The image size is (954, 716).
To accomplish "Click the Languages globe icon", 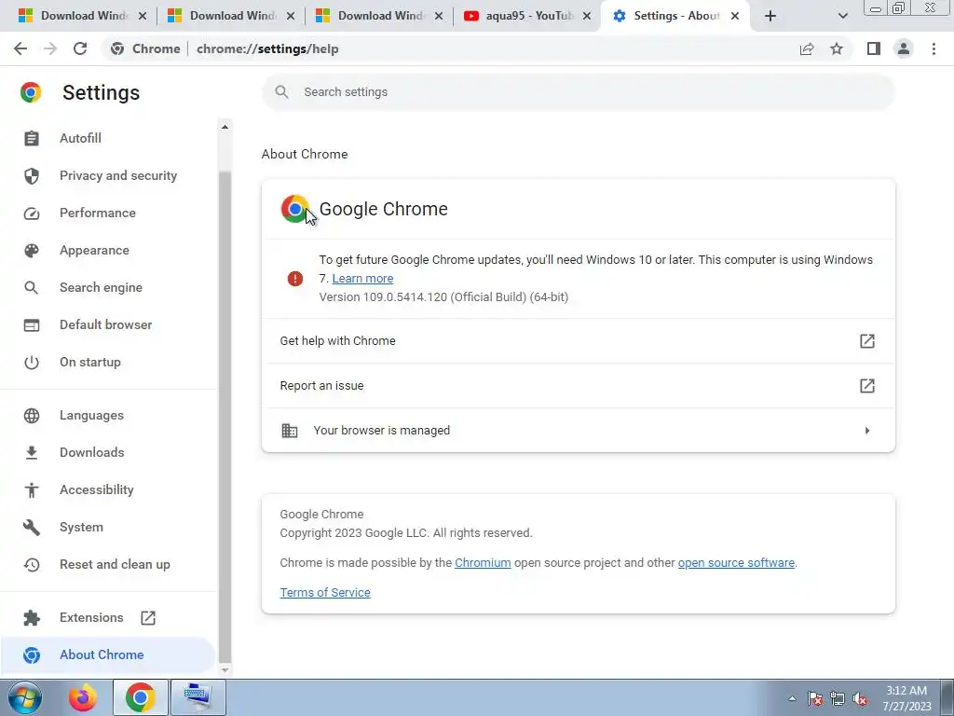I will click(32, 415).
